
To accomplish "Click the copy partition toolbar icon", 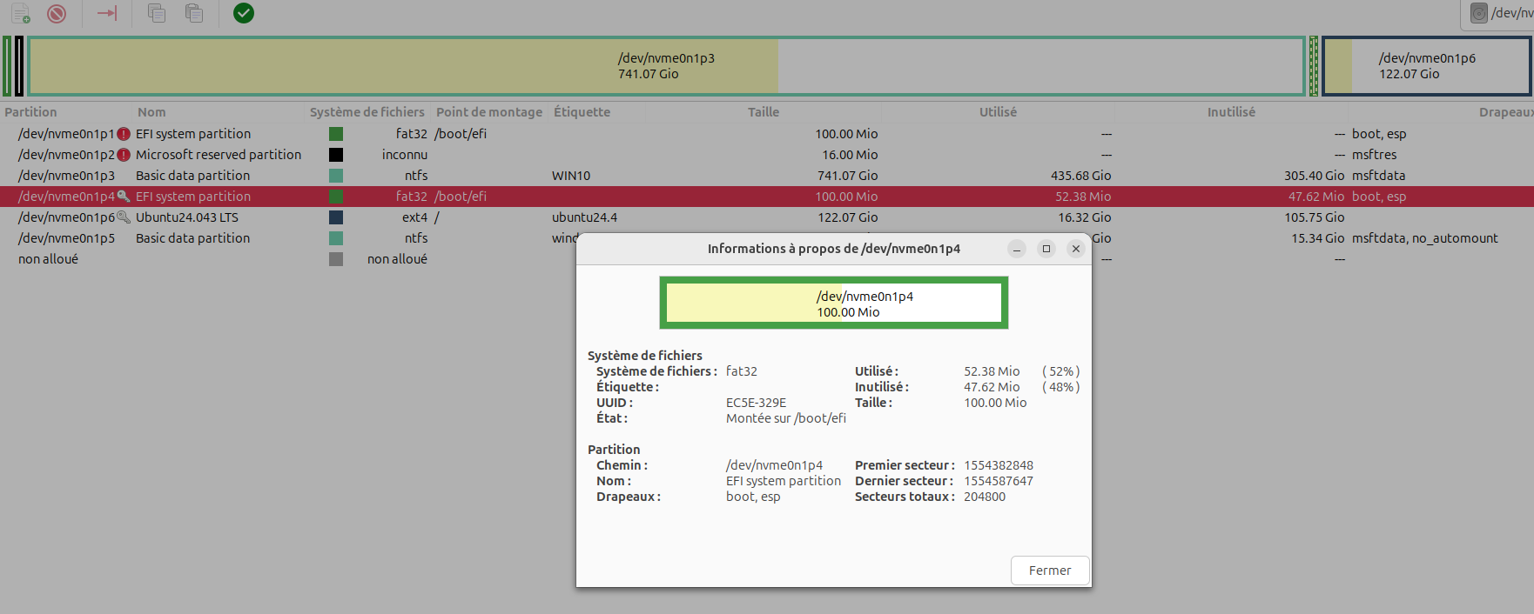I will coord(157,13).
